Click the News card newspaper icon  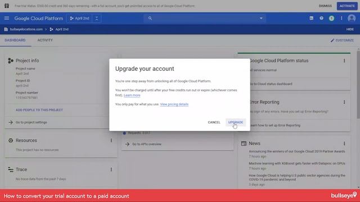coord(244,144)
